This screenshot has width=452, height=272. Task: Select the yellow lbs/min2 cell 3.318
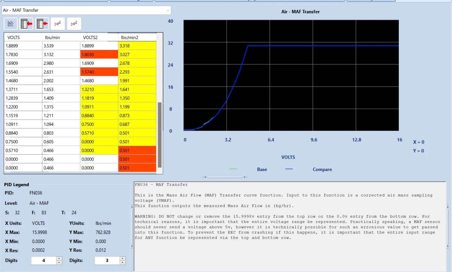[x=137, y=46]
